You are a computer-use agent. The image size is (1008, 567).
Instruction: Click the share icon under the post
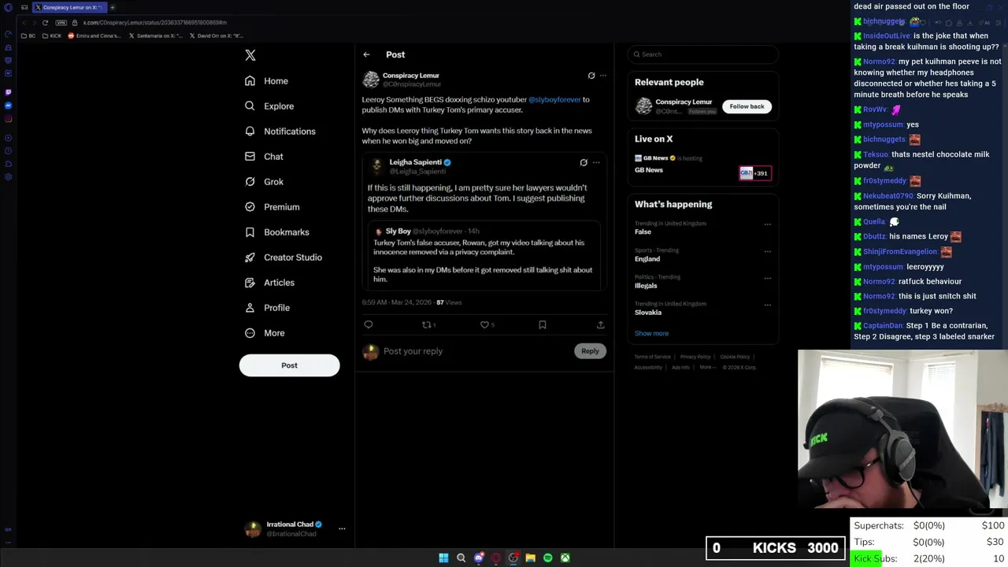pyautogui.click(x=601, y=324)
